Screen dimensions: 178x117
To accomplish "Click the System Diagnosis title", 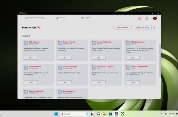I will 36,91.
